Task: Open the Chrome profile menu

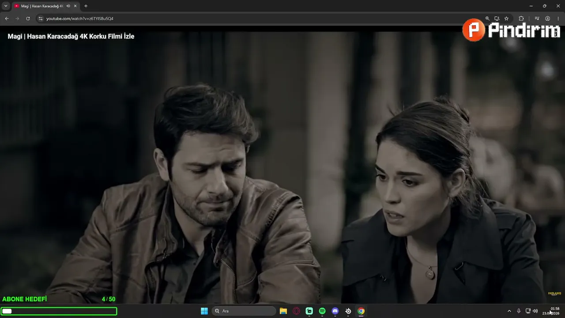Action: coord(547,19)
